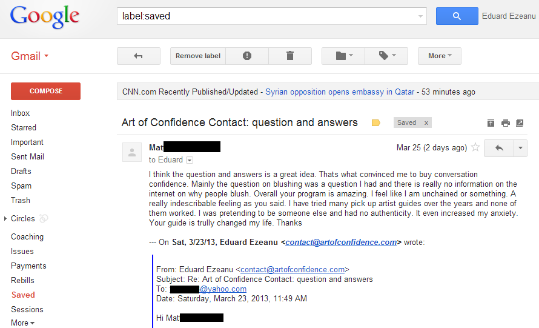The height and width of the screenshot is (328, 539).
Task: Open 'Syrian opposition opens embassy in Qatar' link
Action: 340,92
